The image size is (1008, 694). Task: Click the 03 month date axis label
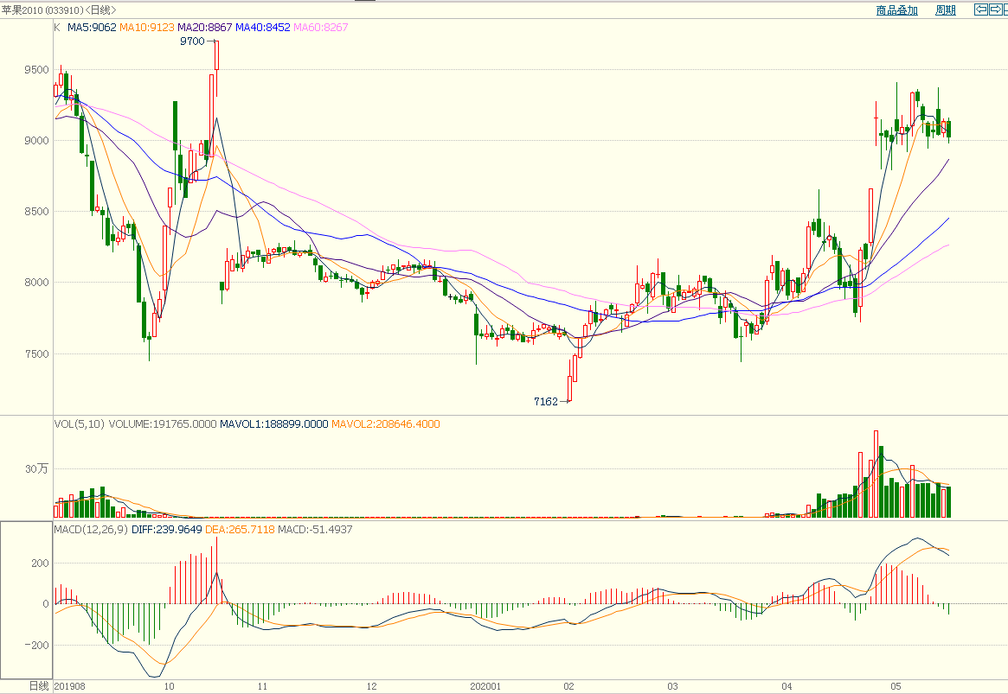pos(672,686)
